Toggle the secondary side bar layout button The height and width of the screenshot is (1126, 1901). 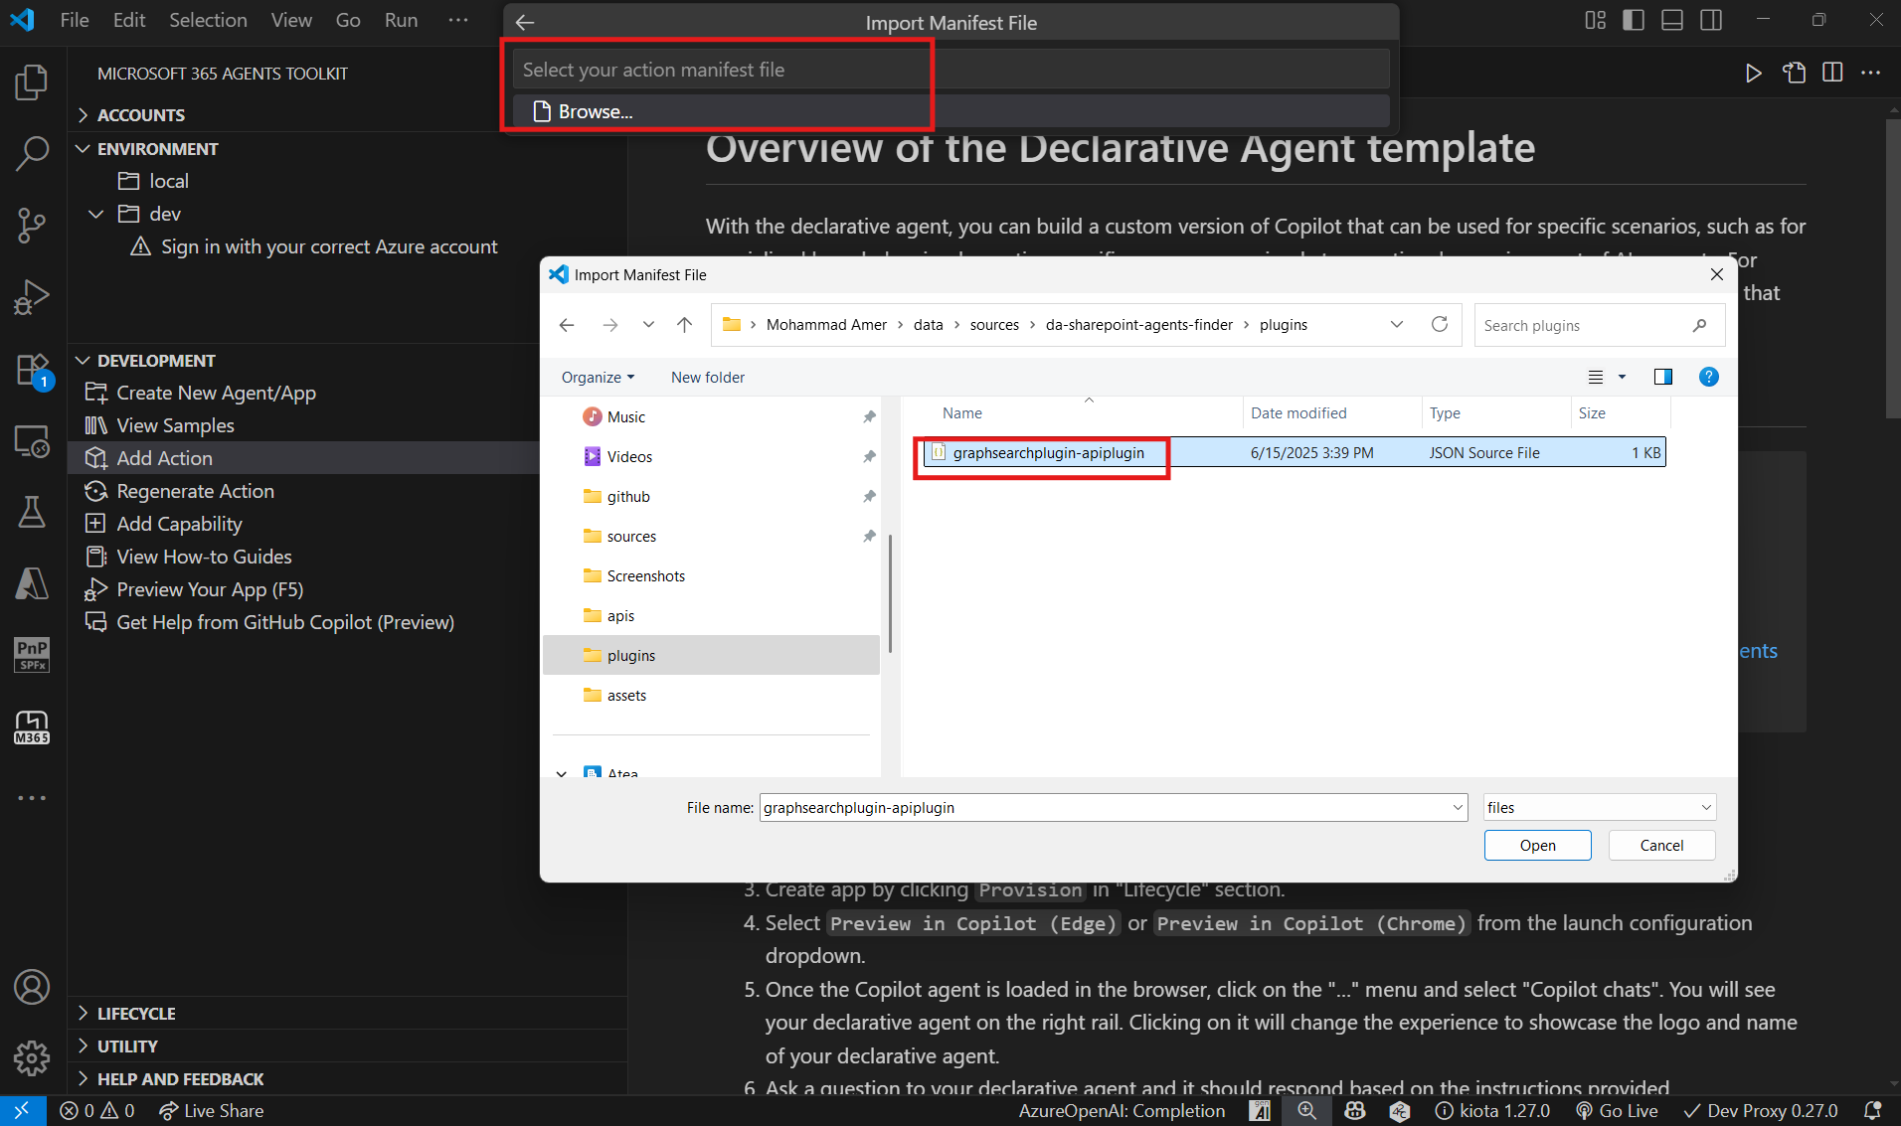coord(1711,20)
